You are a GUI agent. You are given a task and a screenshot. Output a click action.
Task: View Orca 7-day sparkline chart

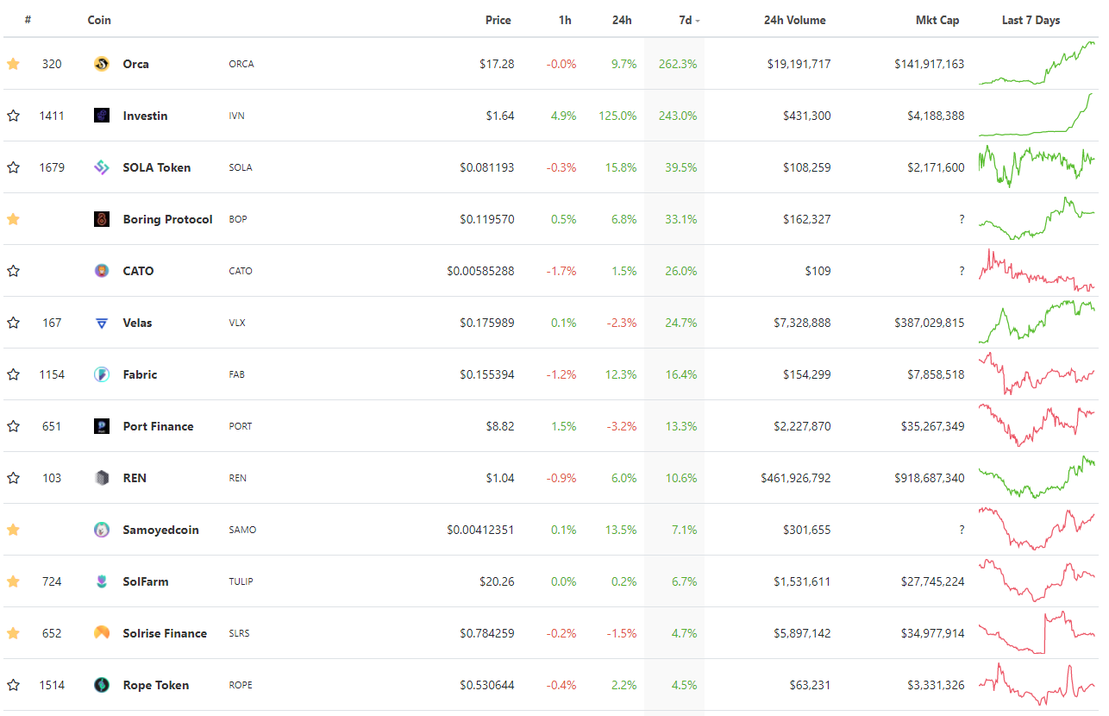pos(1037,64)
